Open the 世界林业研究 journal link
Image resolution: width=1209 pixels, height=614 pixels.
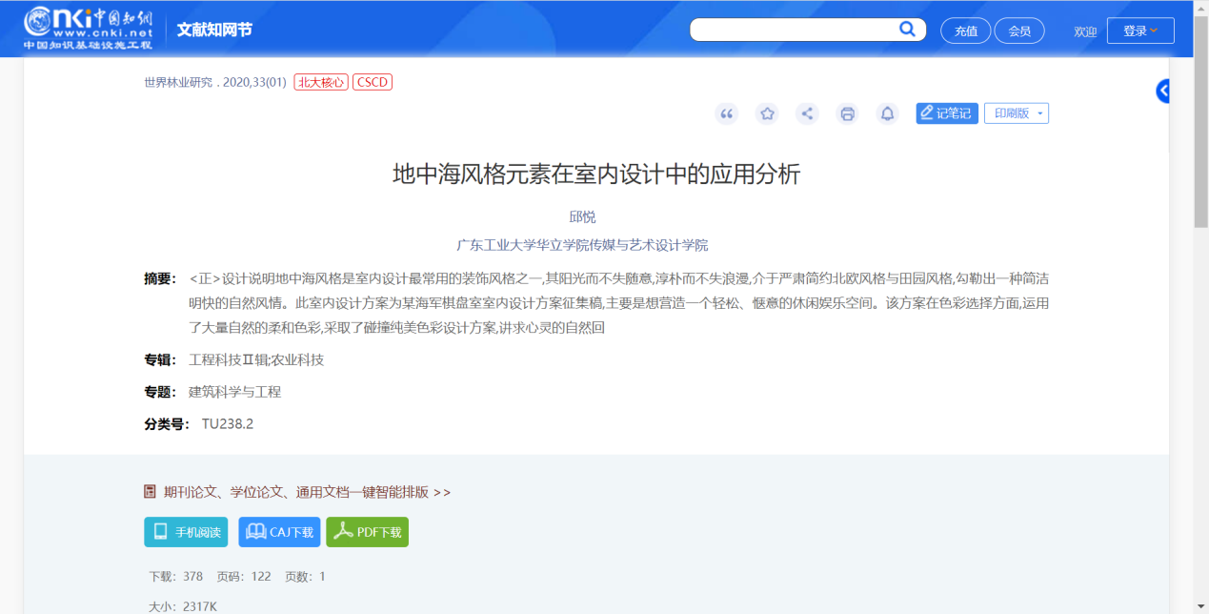click(178, 82)
